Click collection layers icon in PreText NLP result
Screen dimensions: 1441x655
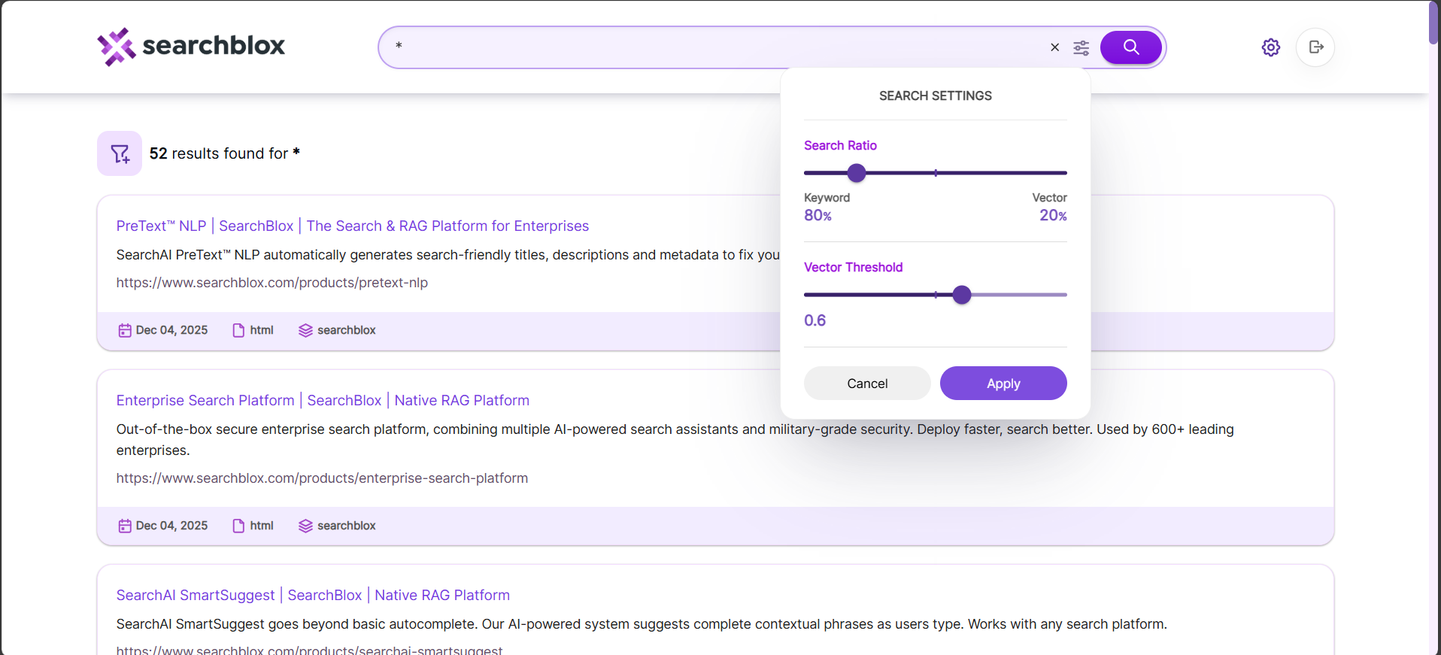(305, 331)
